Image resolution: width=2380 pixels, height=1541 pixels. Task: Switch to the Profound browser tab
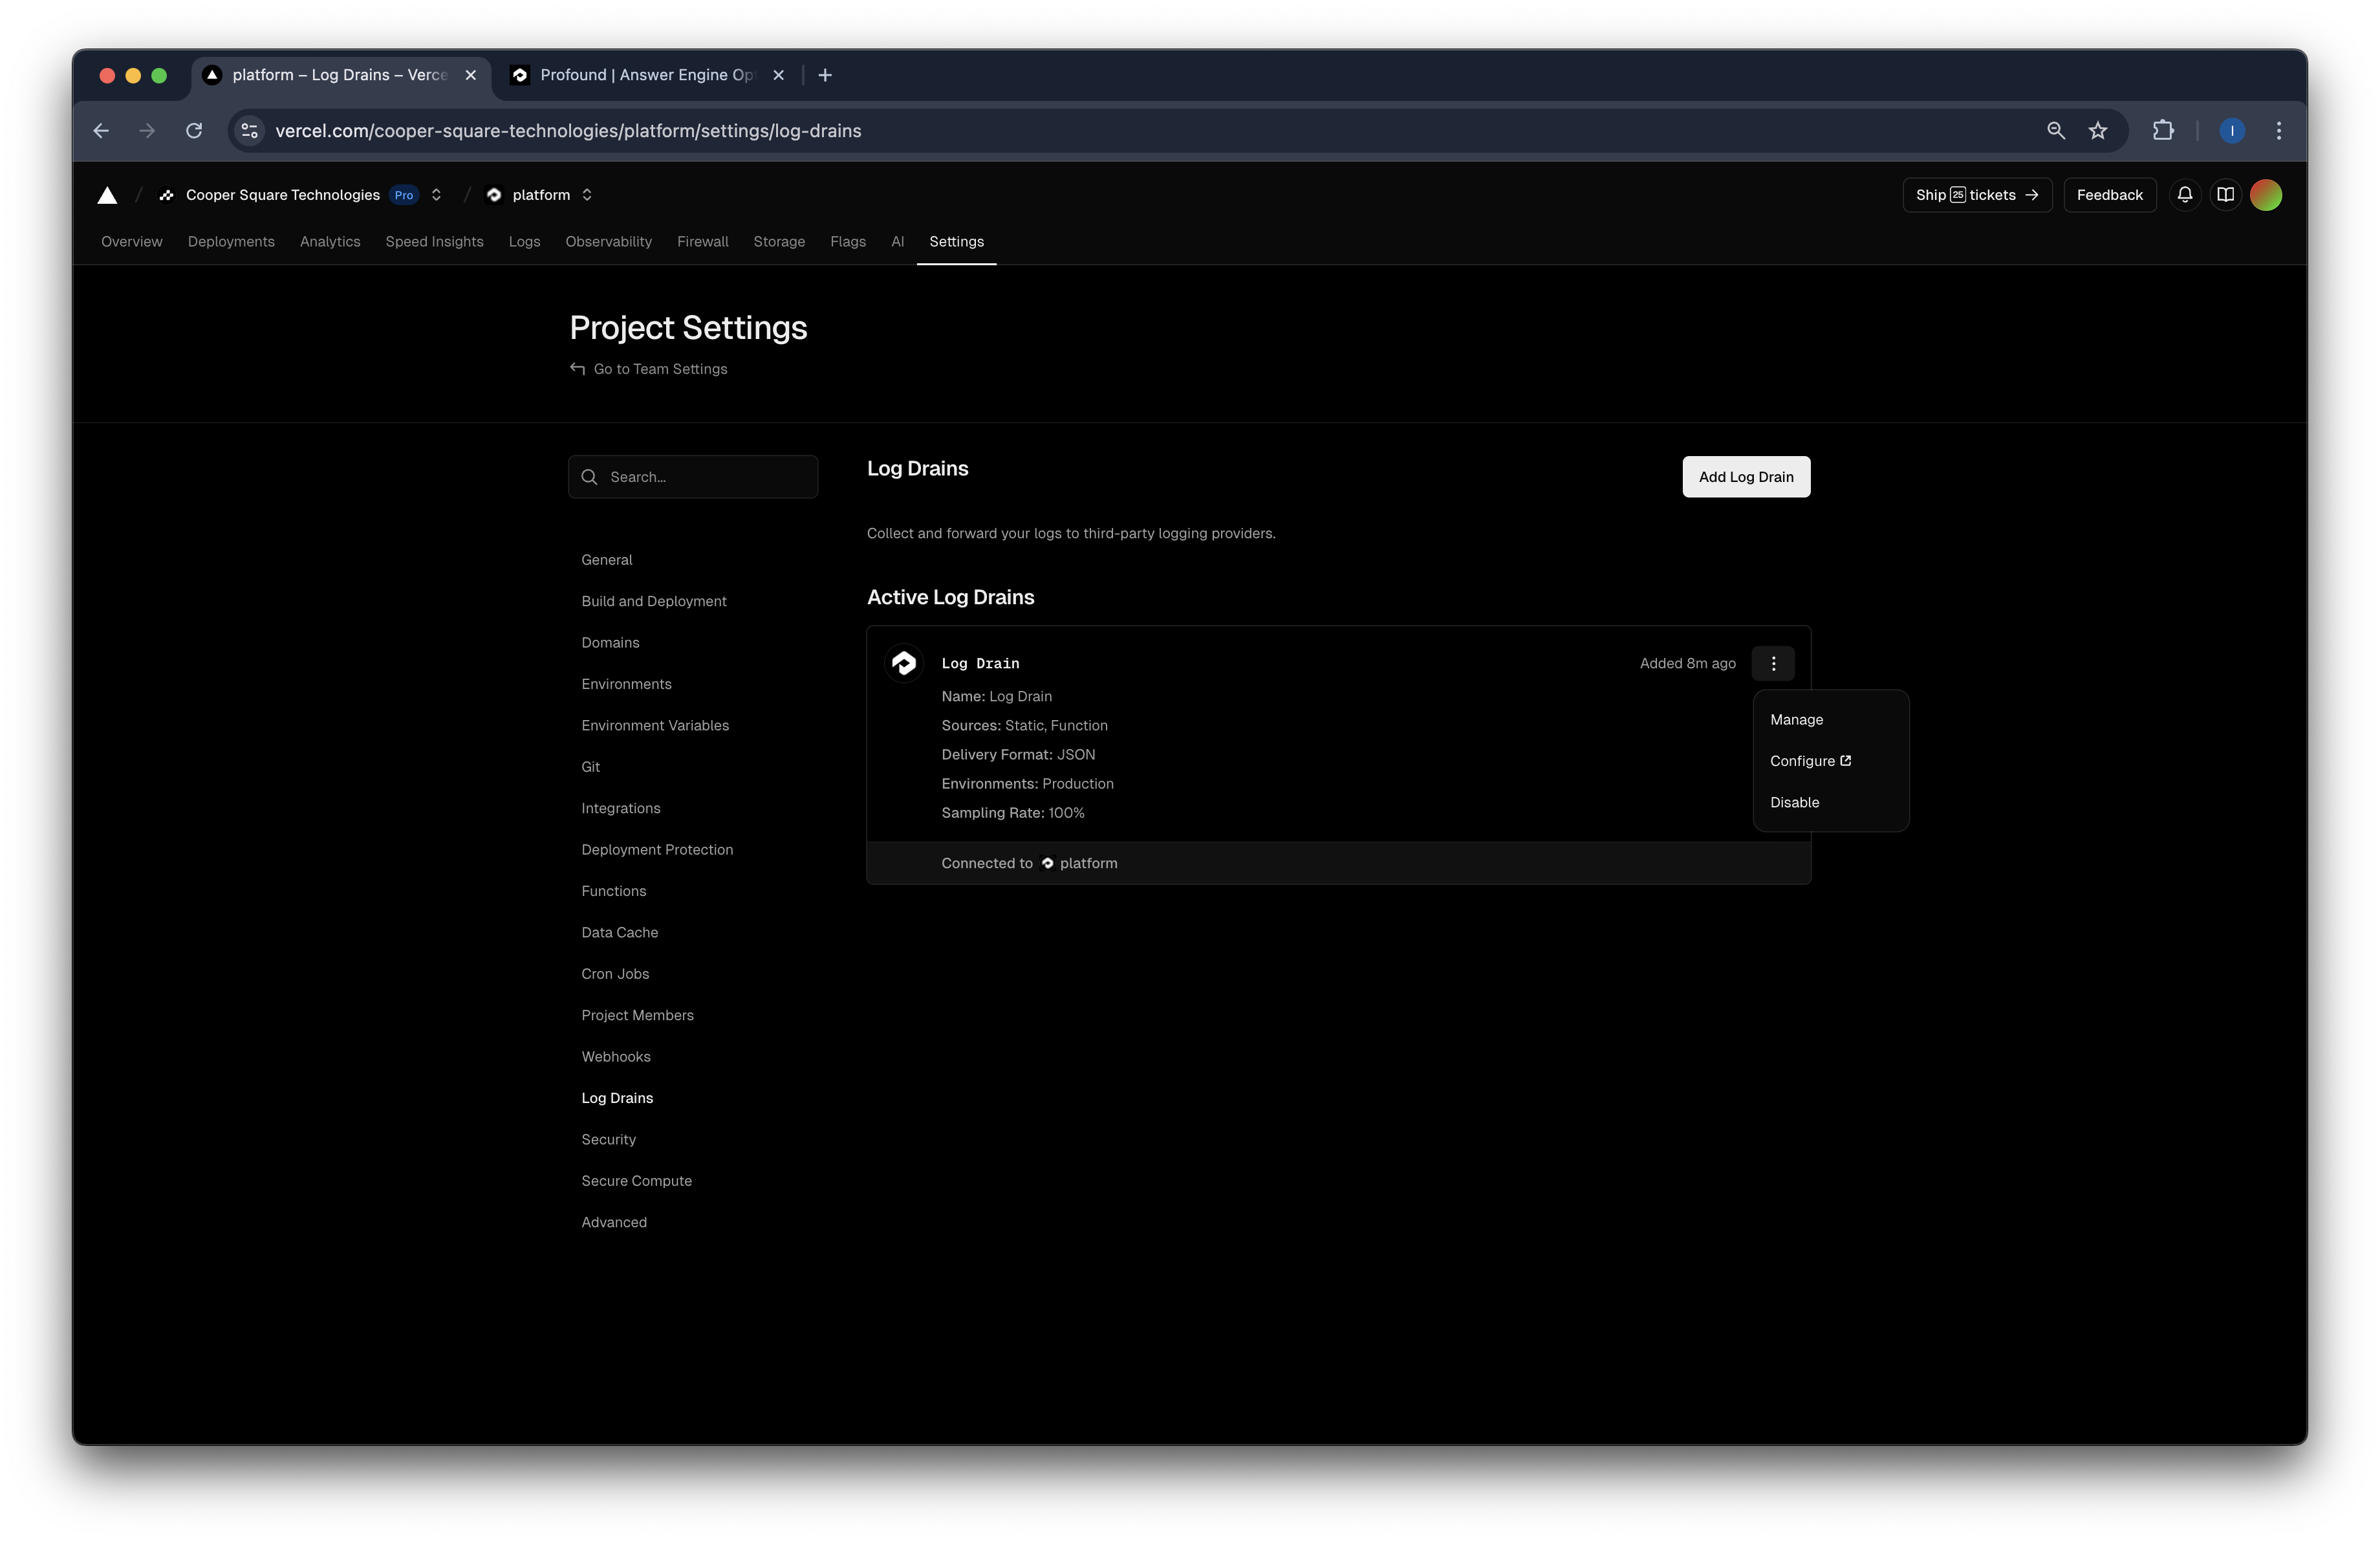[646, 75]
